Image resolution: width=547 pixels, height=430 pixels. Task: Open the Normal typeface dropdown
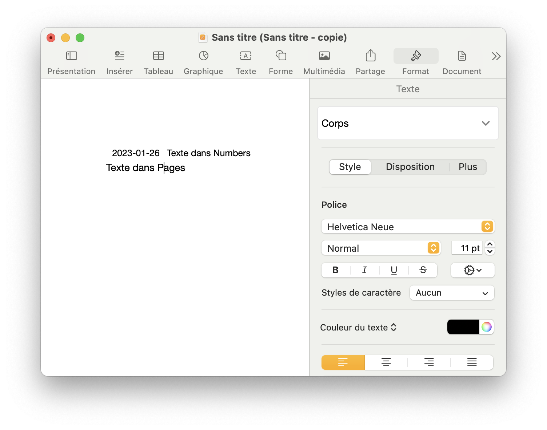(x=381, y=248)
